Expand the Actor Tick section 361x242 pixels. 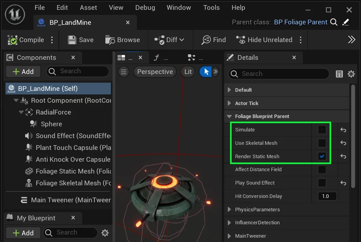pos(229,103)
